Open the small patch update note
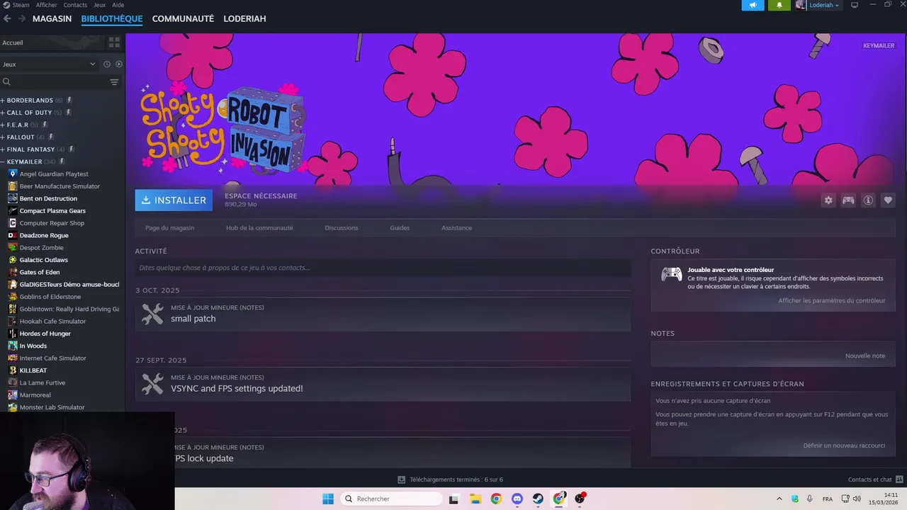Image resolution: width=907 pixels, height=510 pixels. pos(383,314)
